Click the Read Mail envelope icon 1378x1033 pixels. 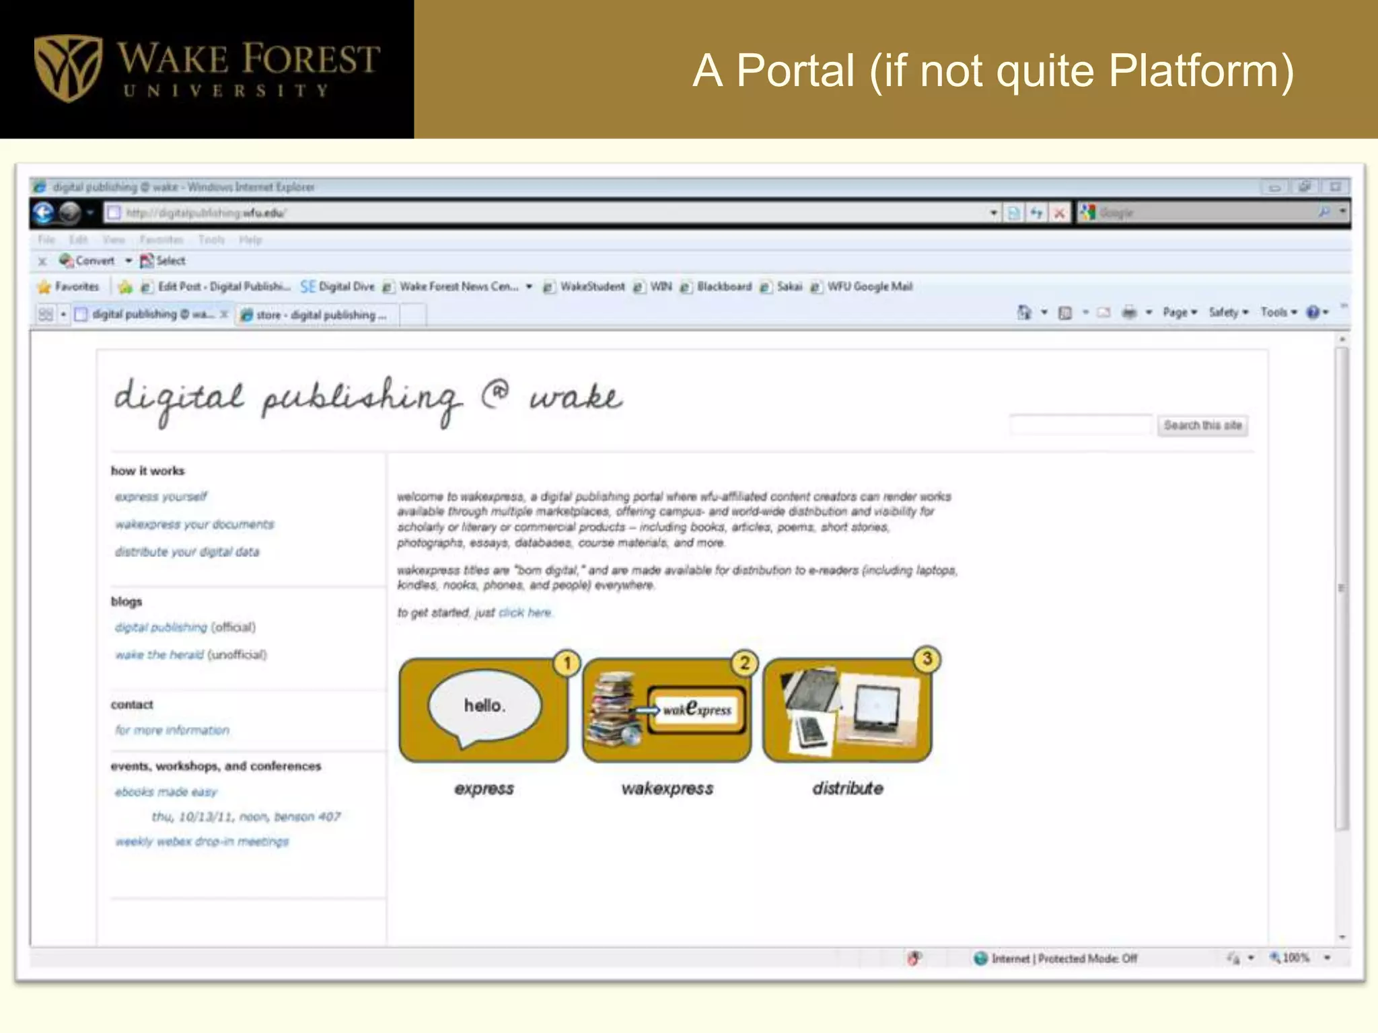(1103, 313)
